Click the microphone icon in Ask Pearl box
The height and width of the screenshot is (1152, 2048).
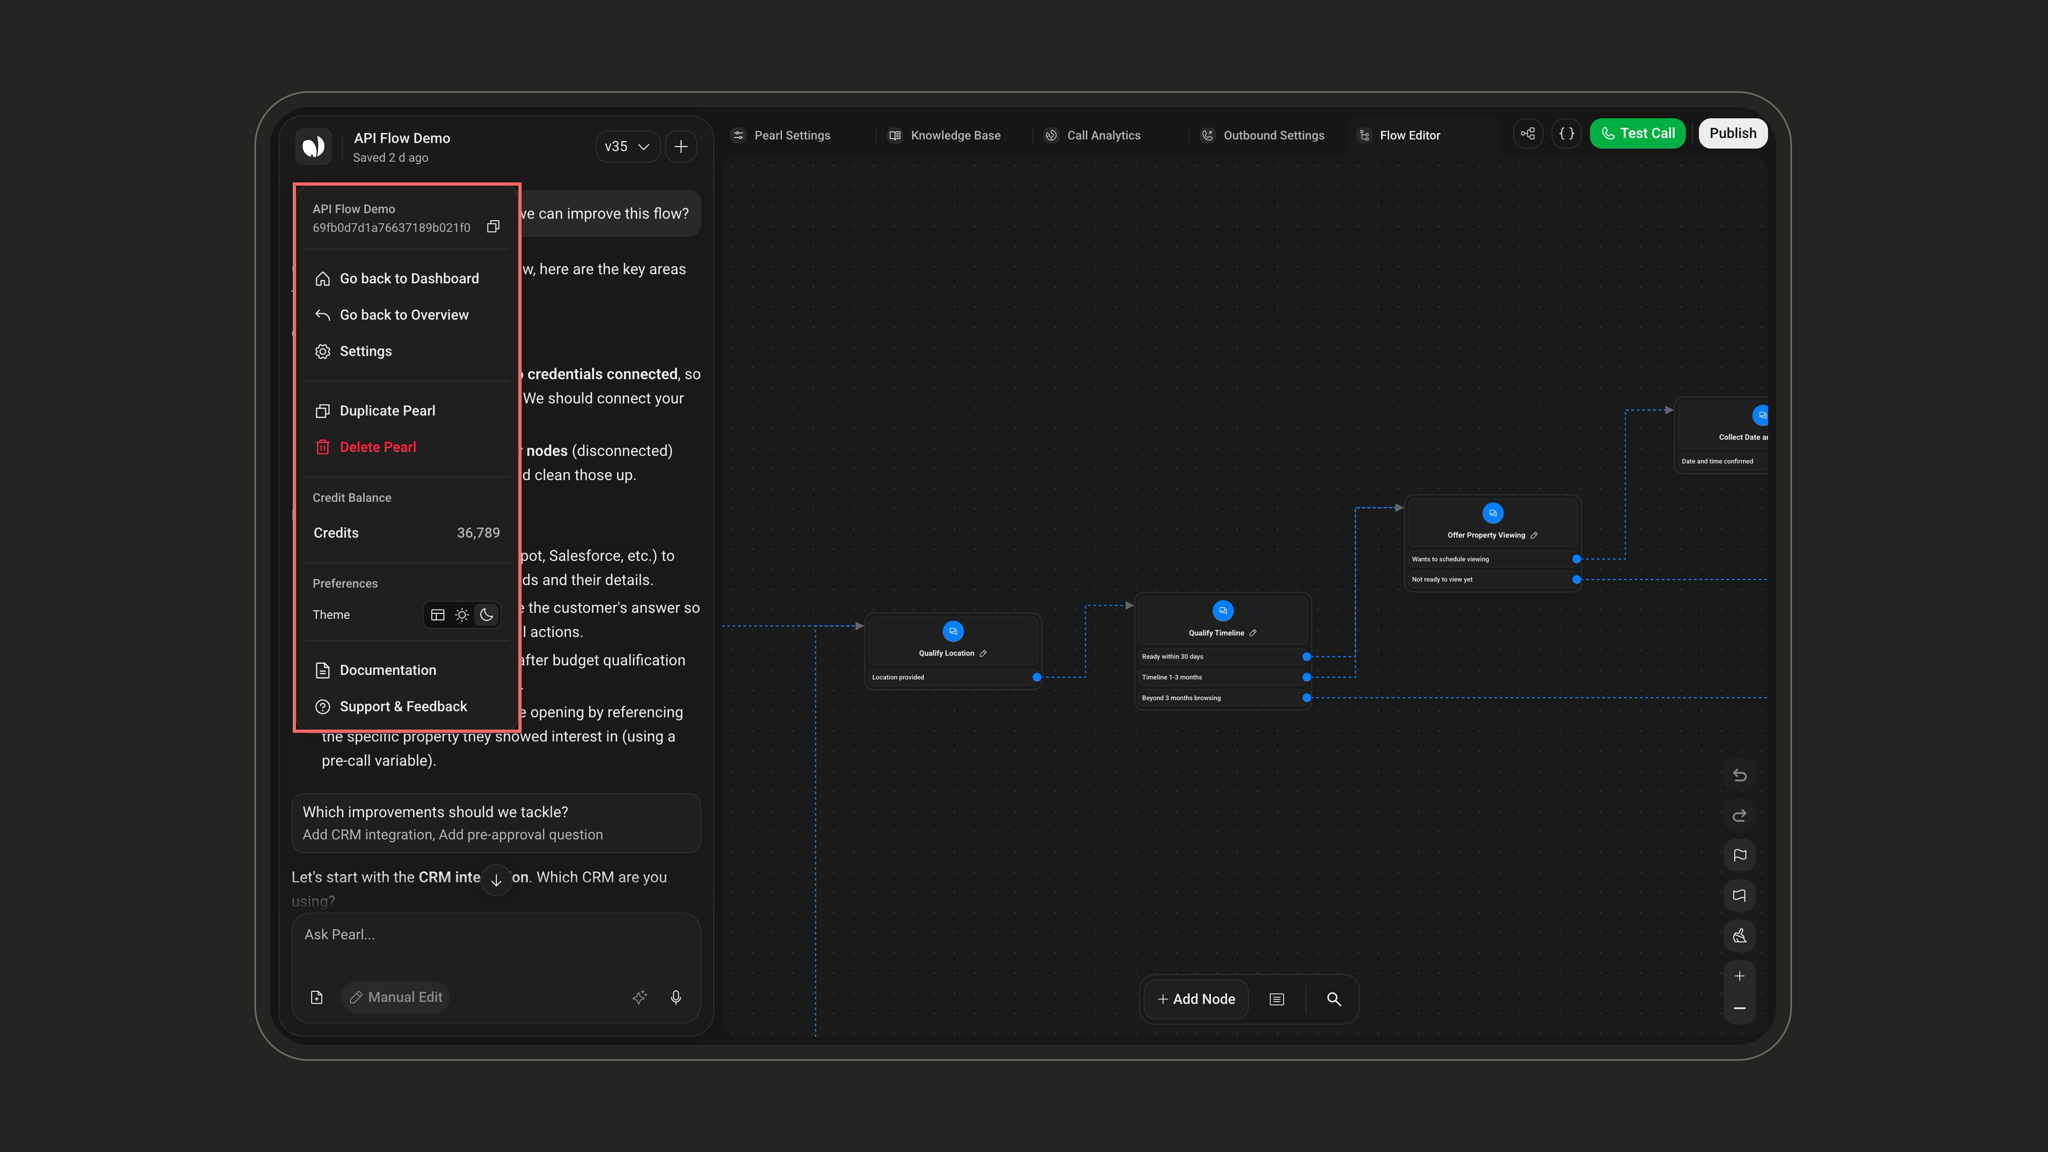pos(676,997)
